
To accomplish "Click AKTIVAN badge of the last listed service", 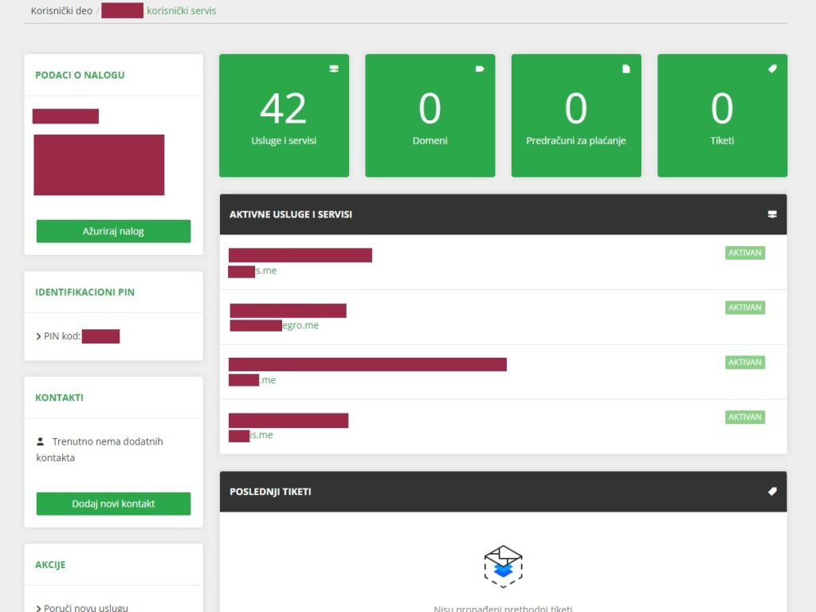I will [744, 417].
